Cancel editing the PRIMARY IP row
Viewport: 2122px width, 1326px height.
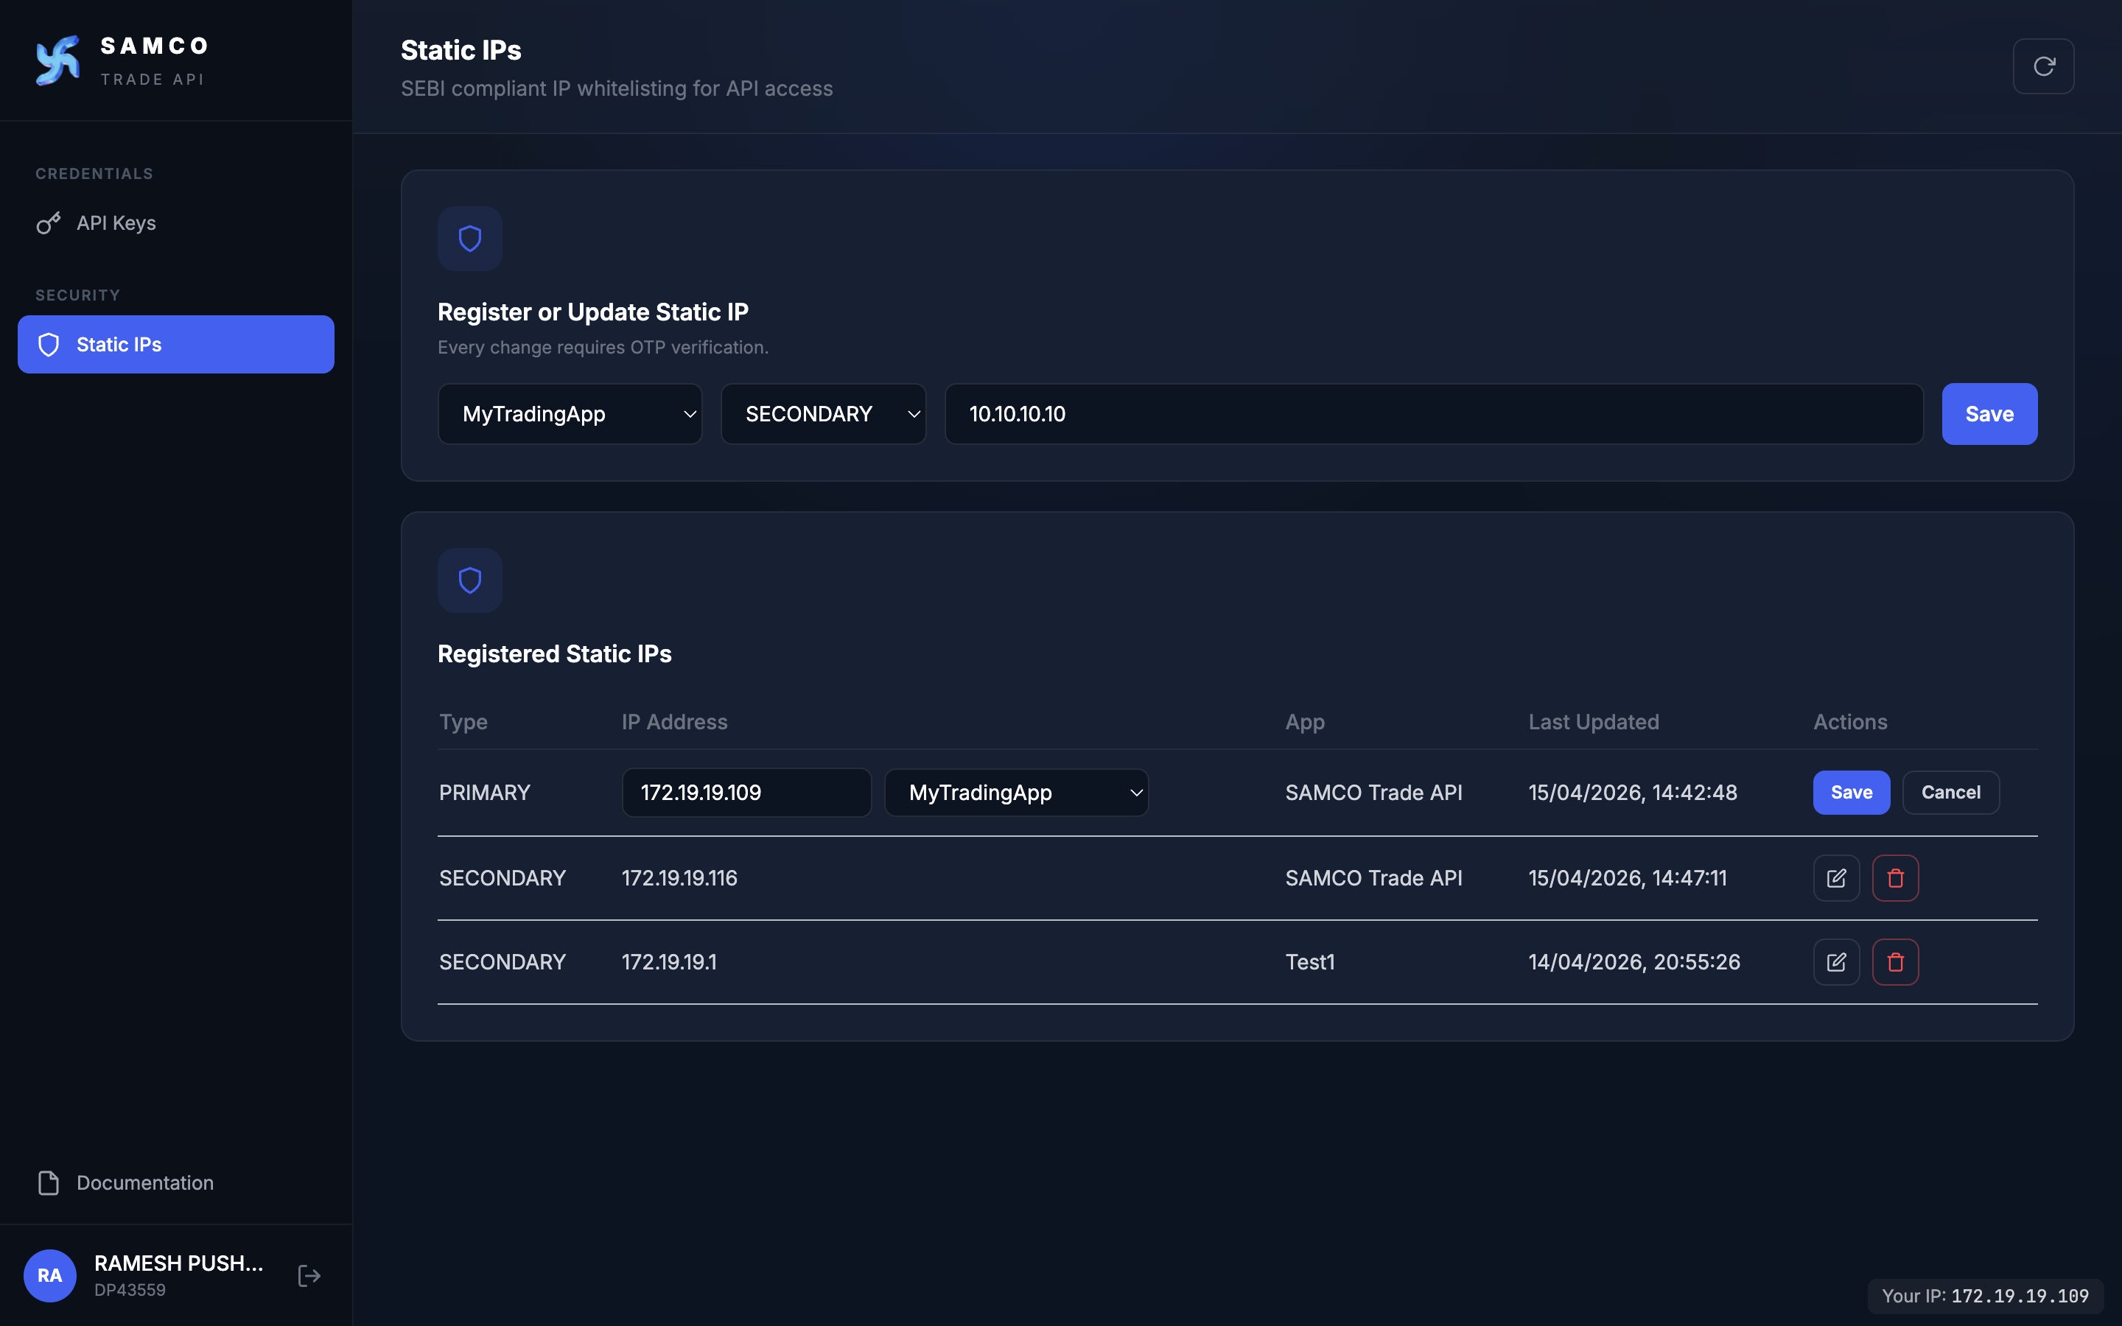coord(1950,793)
